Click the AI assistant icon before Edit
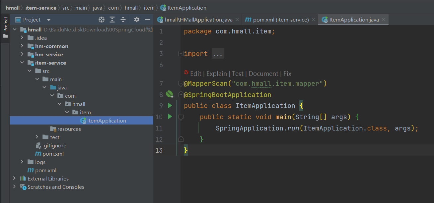This screenshot has width=434, height=203. tap(186, 73)
